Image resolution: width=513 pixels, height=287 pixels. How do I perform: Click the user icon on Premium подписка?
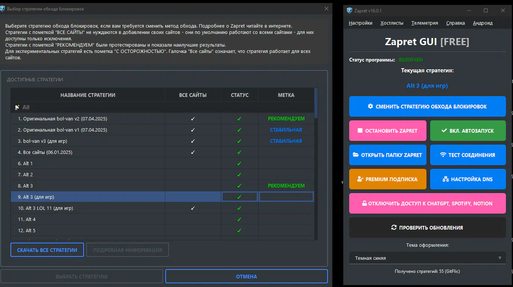pos(360,179)
